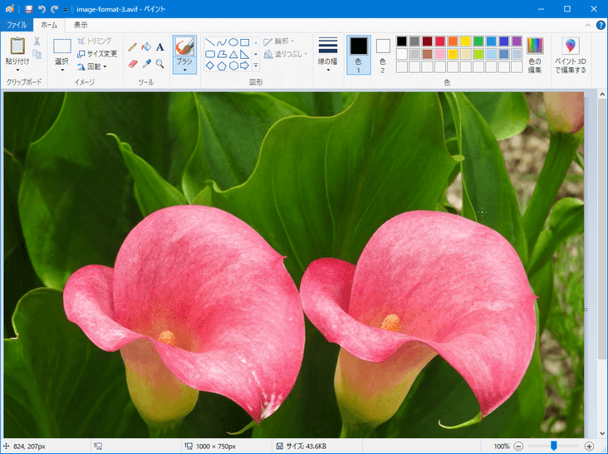The height and width of the screenshot is (454, 608).
Task: Select Color 1 as active color
Action: 358,55
